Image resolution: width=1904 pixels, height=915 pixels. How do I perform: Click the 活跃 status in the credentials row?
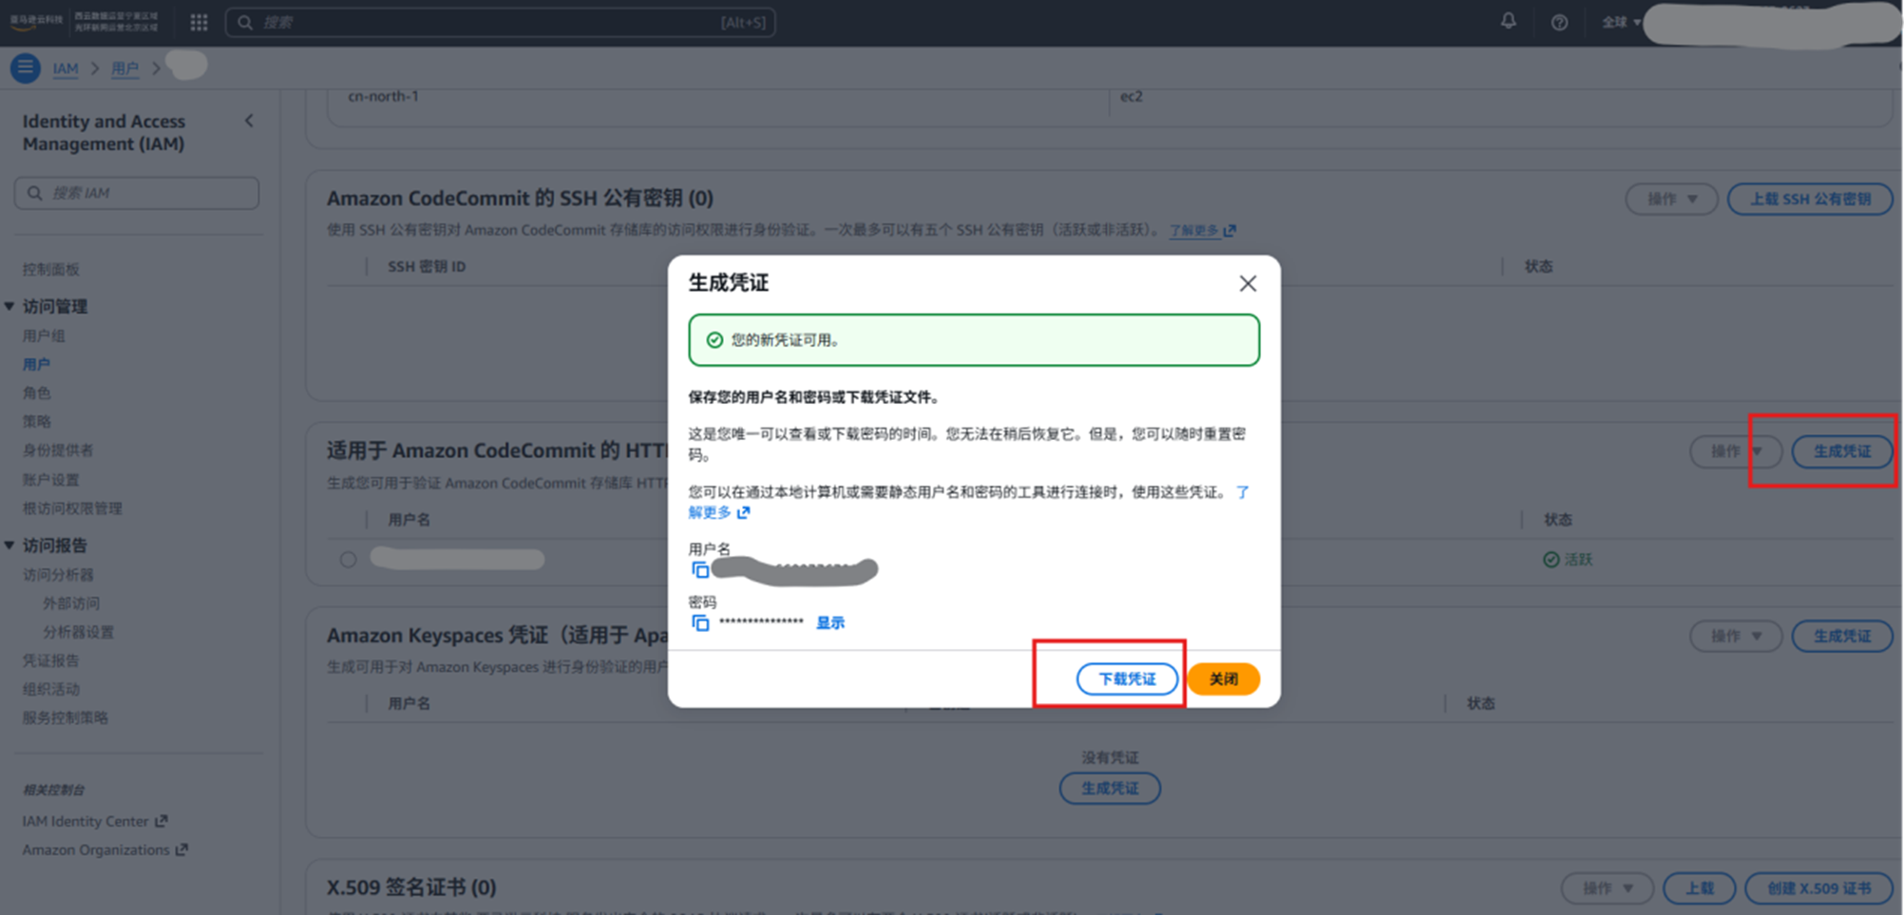(x=1568, y=560)
